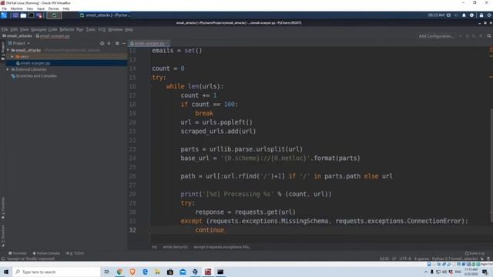Screen dimensions: 493x277
Task: Open the file manager in Kali panel
Action: [23, 15]
